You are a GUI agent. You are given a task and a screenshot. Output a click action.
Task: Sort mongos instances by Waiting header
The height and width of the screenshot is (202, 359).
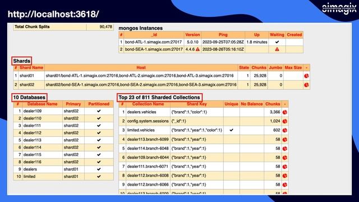(x=277, y=35)
